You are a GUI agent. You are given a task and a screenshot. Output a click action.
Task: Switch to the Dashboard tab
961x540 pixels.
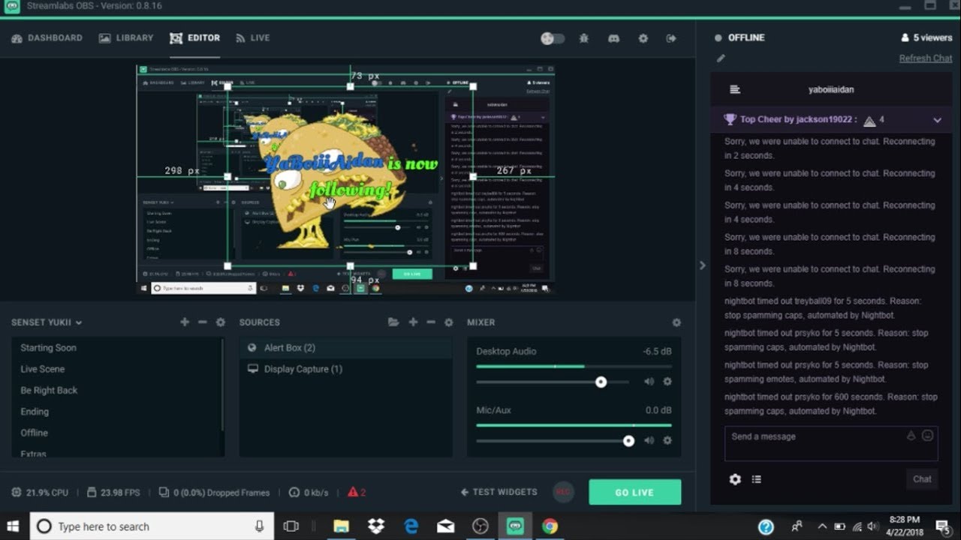tap(47, 38)
